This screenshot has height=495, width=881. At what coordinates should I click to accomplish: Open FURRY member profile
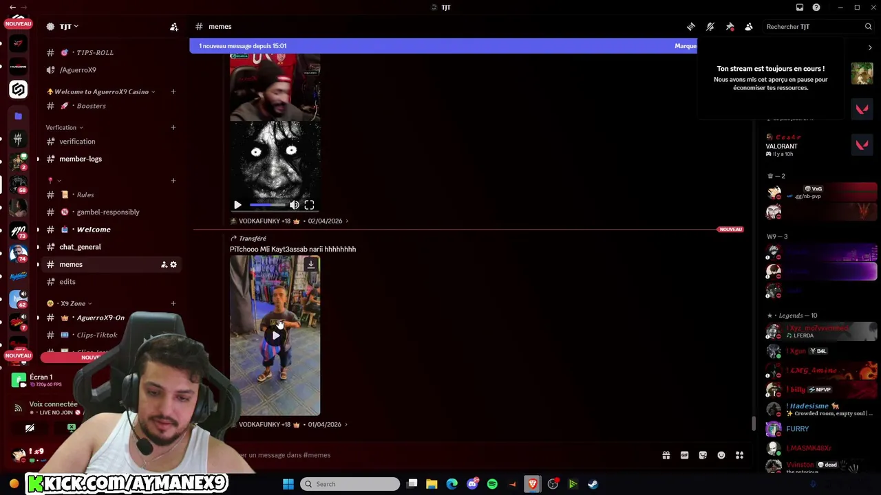click(x=820, y=429)
